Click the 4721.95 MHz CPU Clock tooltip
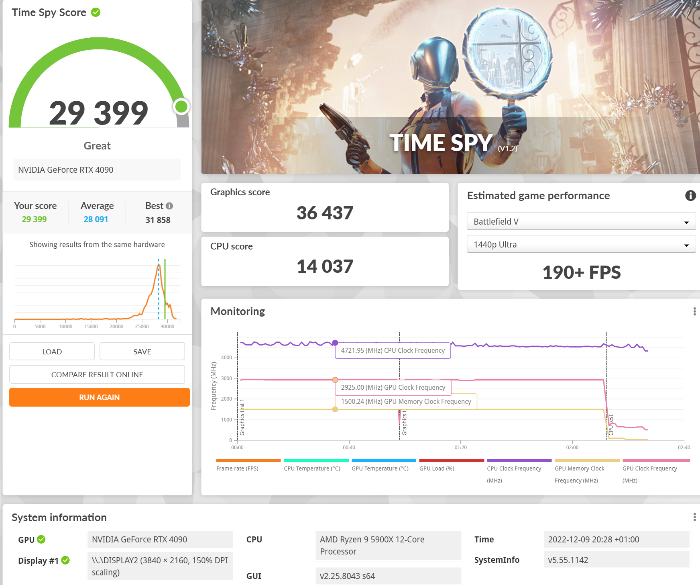 [x=393, y=350]
